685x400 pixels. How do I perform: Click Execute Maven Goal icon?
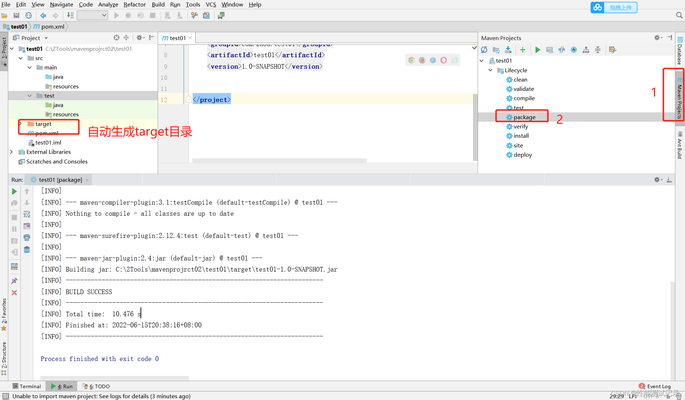point(550,50)
